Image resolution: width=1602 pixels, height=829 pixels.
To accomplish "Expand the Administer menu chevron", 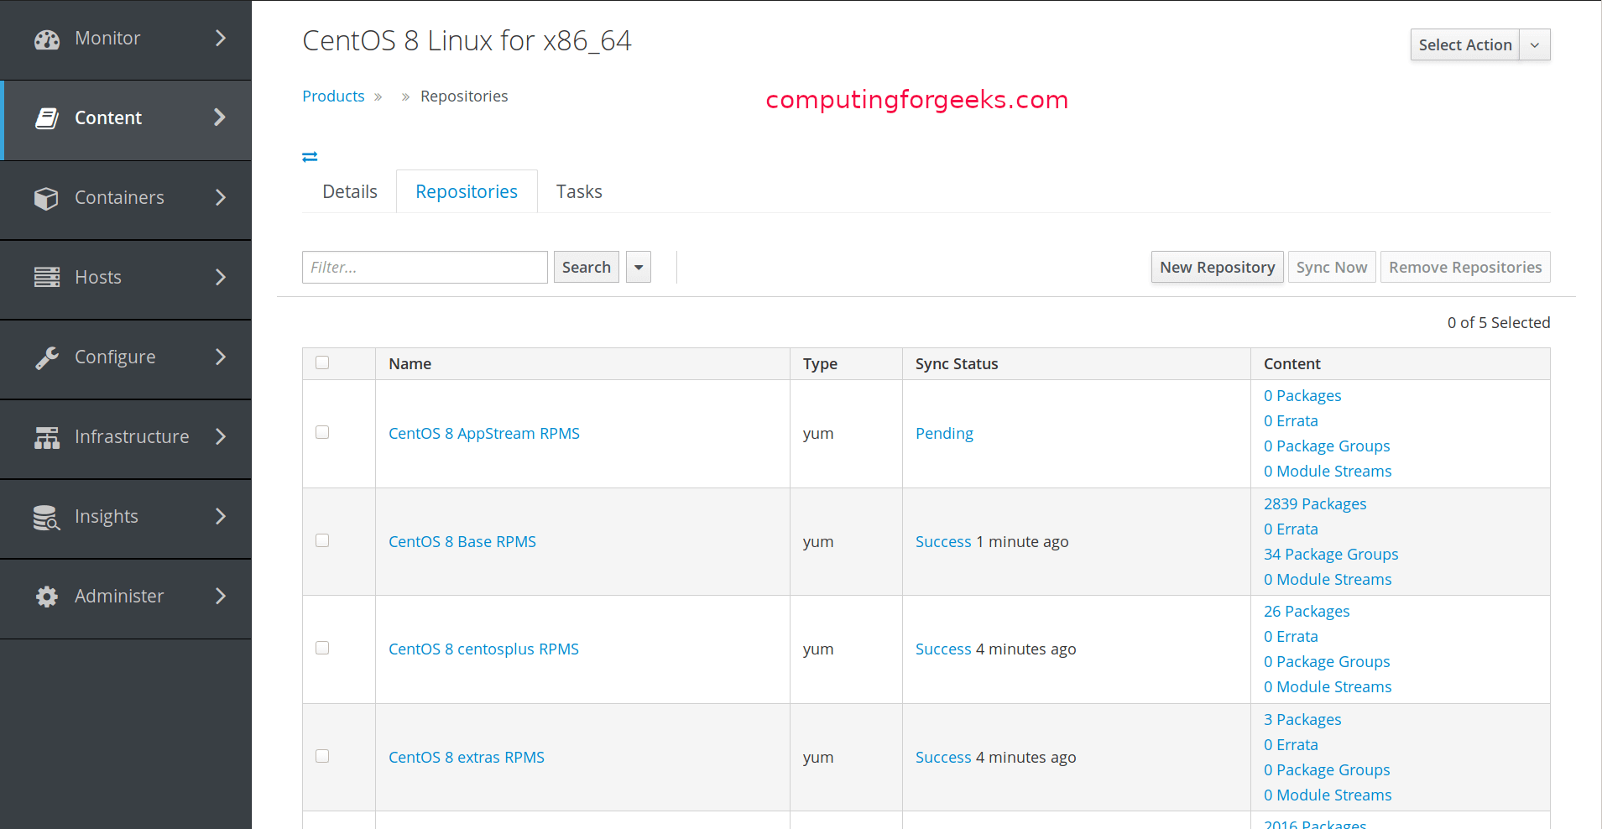I will (x=221, y=596).
